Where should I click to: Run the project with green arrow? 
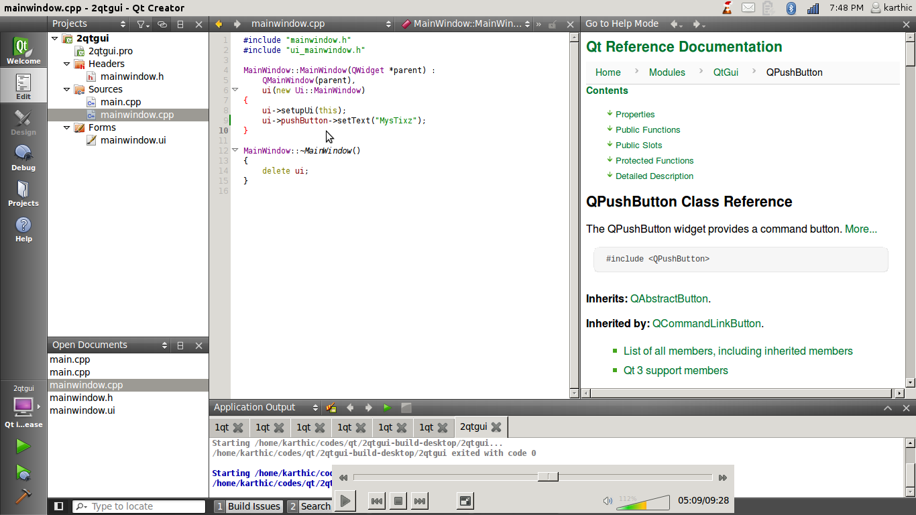[x=23, y=446]
